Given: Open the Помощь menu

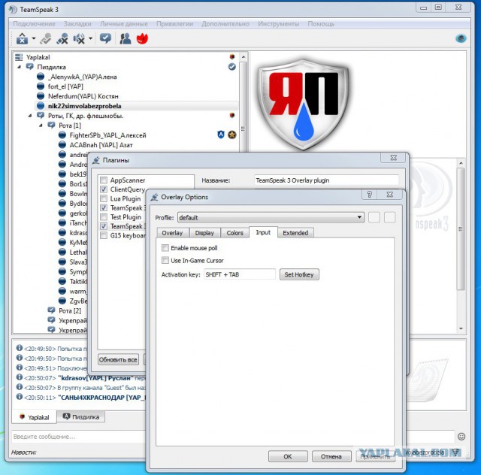Looking at the screenshot, I should click(321, 24).
